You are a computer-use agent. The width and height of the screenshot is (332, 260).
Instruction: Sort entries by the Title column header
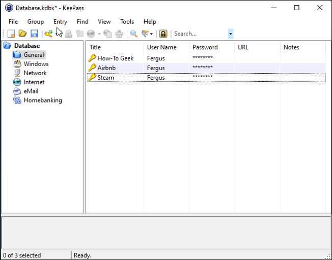(x=95, y=47)
